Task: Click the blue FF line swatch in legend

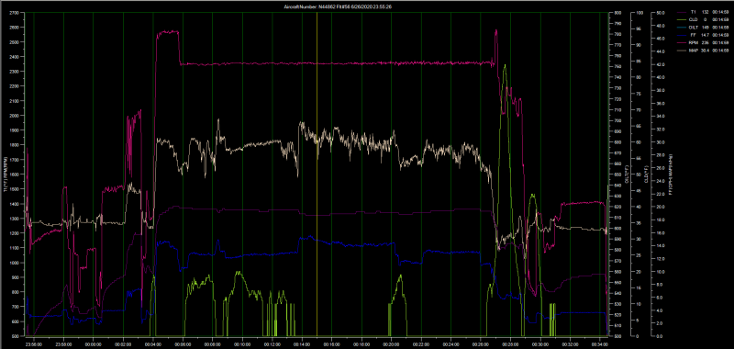Action: click(x=682, y=35)
